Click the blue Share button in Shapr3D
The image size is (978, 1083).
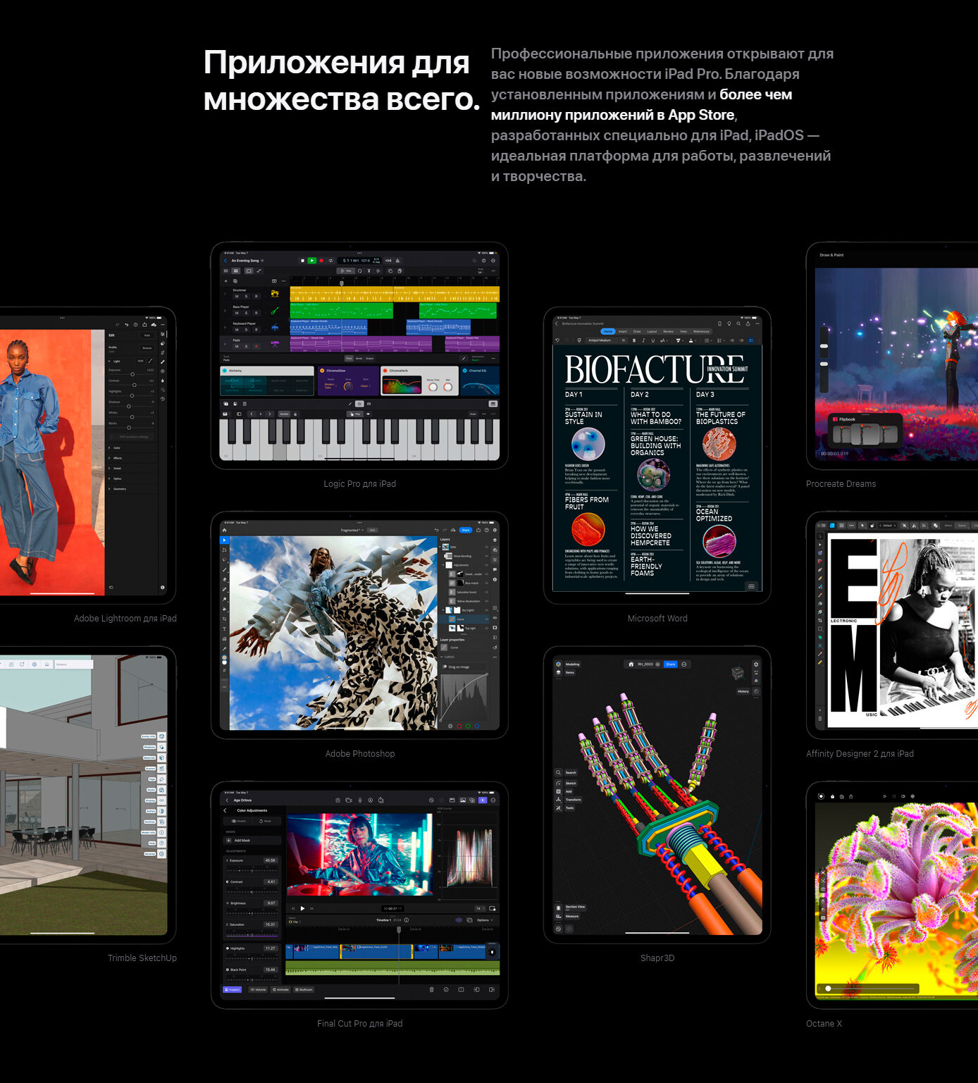point(670,664)
